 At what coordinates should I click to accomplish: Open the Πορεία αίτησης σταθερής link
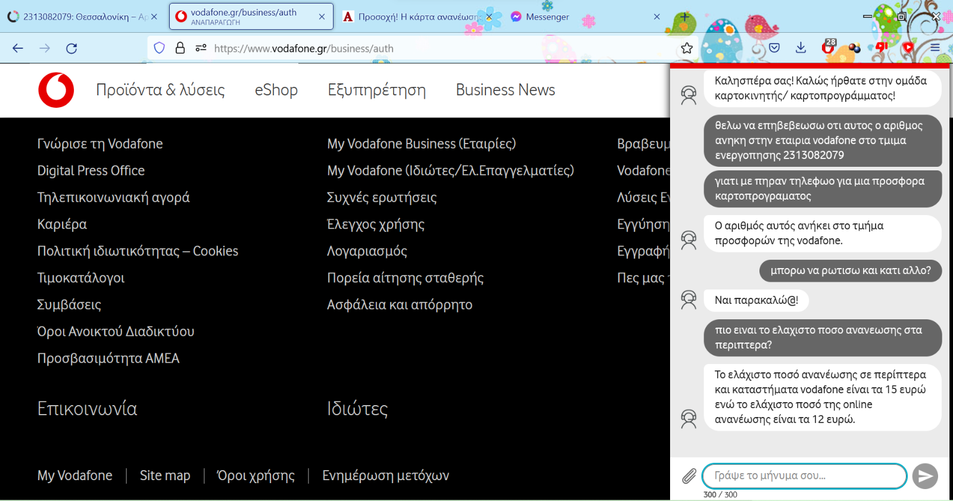click(x=406, y=278)
